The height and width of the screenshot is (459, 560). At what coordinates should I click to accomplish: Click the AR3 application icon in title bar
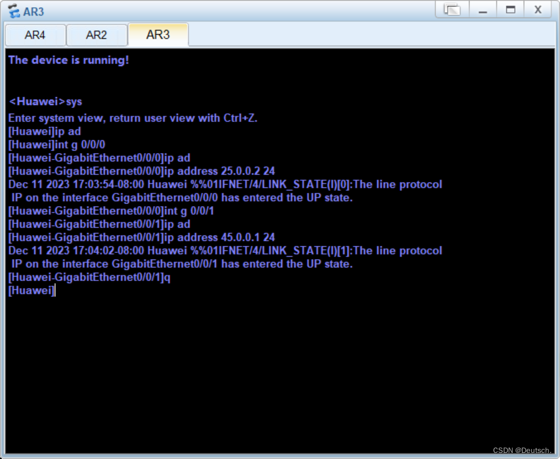point(14,11)
